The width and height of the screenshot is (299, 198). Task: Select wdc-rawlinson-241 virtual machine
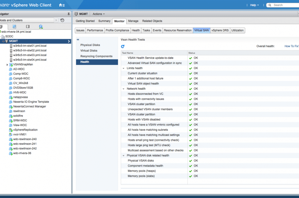[25, 144]
